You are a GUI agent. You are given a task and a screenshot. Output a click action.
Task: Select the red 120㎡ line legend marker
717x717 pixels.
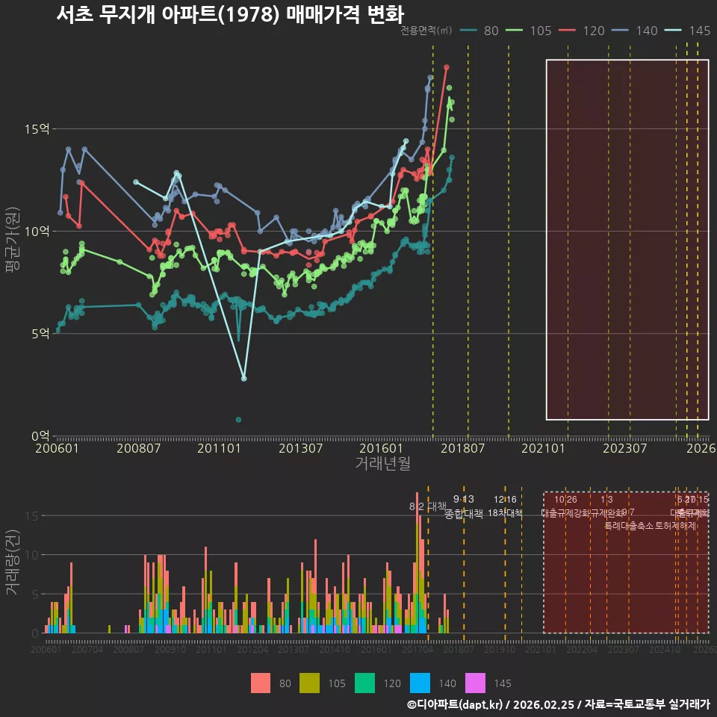point(567,31)
